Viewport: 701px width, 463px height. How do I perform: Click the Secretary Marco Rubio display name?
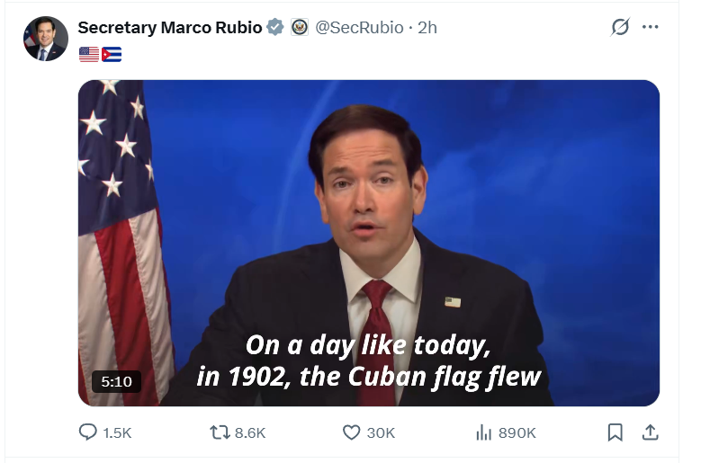click(x=170, y=28)
